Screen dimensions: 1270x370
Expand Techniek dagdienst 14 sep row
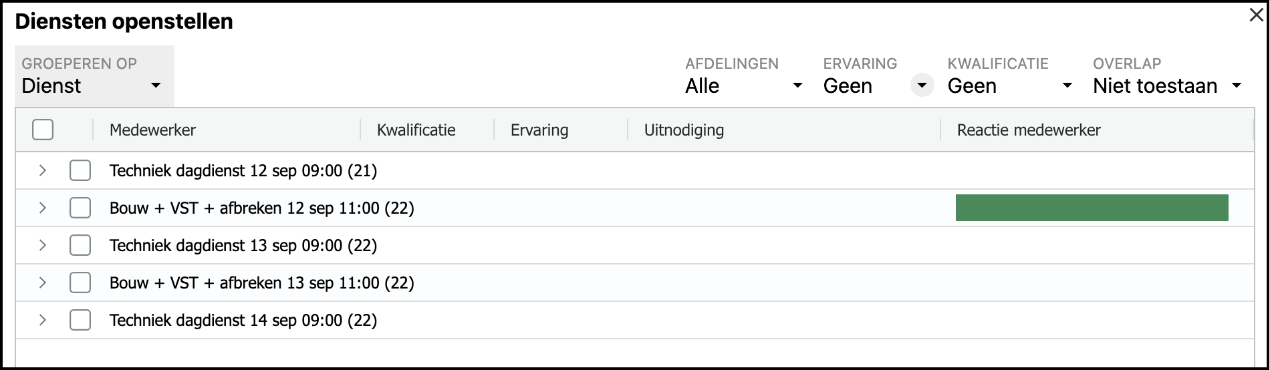(x=43, y=320)
